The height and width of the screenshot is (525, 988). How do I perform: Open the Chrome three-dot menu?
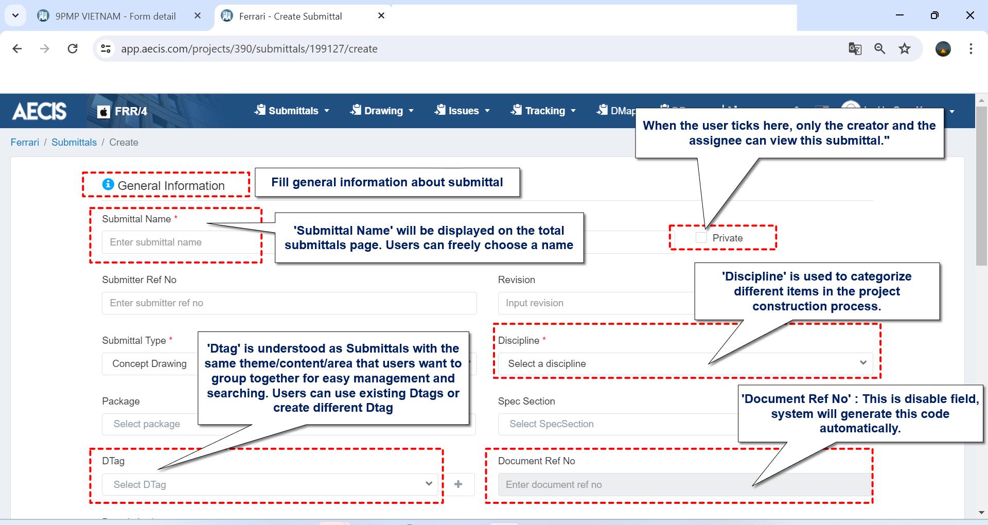click(x=971, y=49)
